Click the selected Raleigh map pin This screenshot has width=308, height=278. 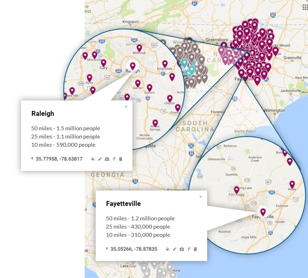click(133, 66)
